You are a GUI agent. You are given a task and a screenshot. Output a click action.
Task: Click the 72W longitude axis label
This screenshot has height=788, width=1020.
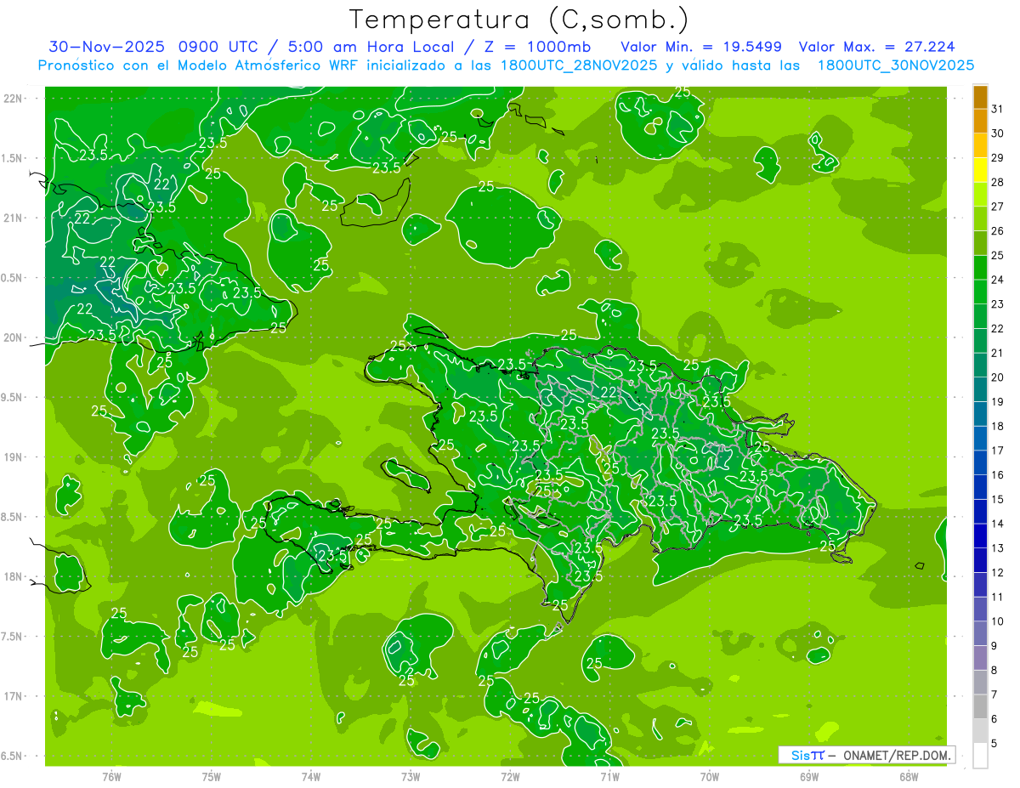click(510, 777)
